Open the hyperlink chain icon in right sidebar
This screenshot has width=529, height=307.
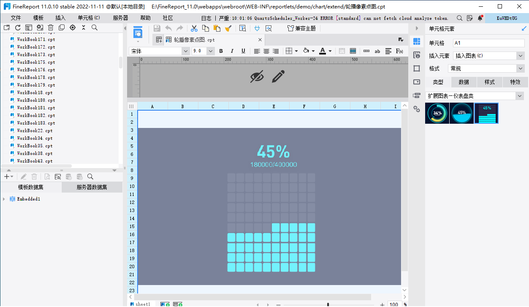point(417,109)
